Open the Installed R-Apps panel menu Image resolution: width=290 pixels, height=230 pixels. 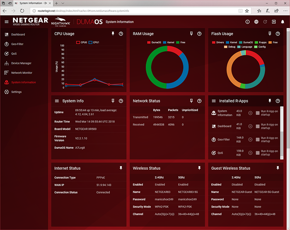[213, 101]
